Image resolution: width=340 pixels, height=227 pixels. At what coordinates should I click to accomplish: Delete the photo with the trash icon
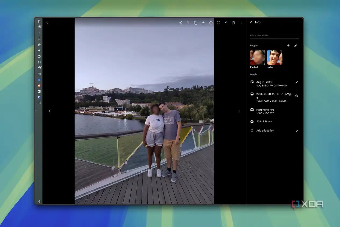pyautogui.click(x=233, y=23)
